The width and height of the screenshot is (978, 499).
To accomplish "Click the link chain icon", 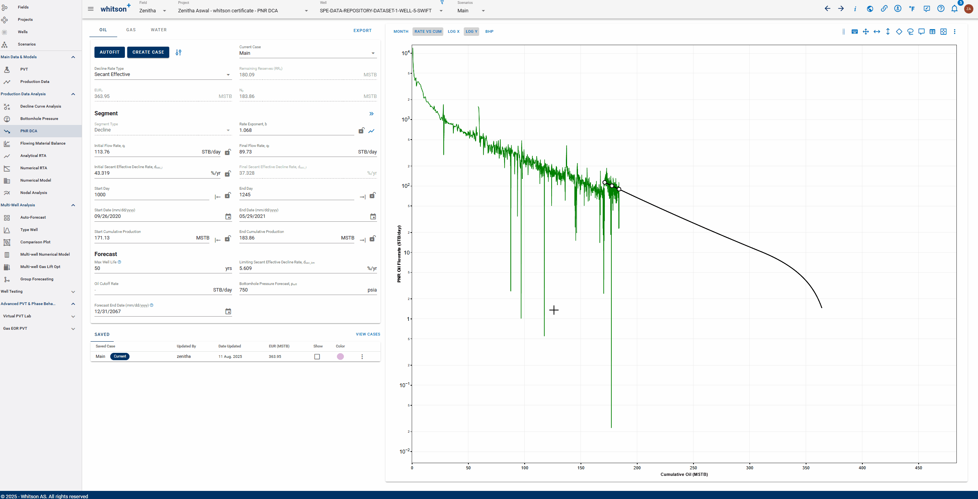I will click(884, 9).
